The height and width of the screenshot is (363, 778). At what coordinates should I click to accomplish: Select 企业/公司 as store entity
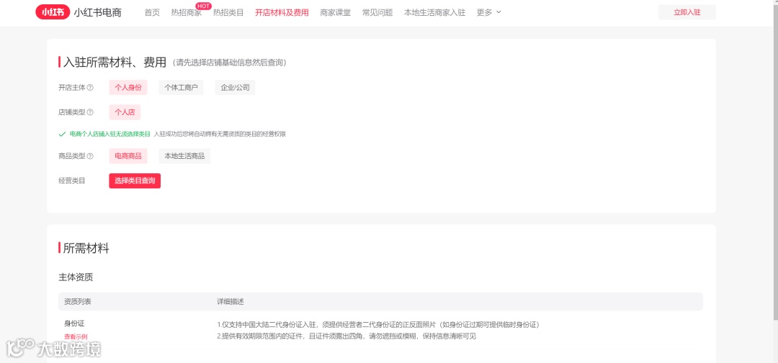pos(235,88)
